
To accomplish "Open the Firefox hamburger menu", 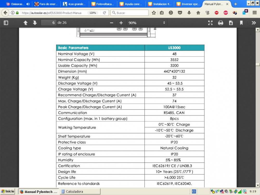I will 255,13.
